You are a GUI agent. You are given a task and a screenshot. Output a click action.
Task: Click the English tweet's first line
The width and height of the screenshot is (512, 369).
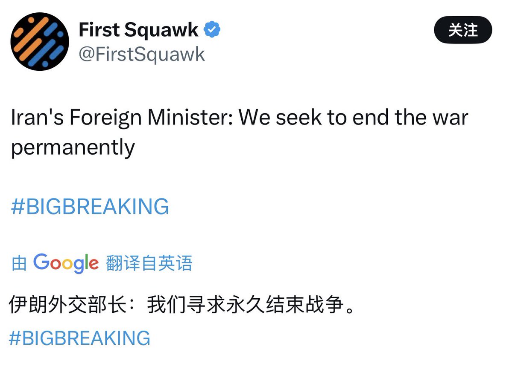coord(239,118)
